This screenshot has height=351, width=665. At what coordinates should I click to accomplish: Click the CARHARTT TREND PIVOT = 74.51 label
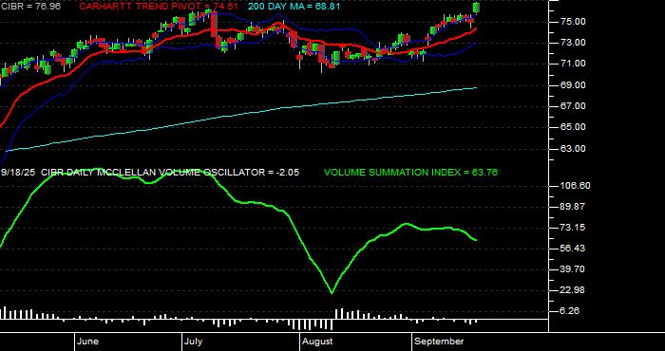[159, 7]
